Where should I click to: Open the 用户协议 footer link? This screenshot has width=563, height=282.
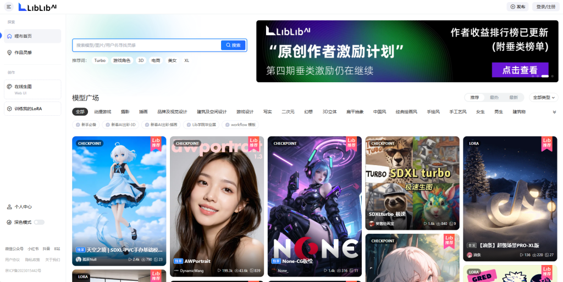pyautogui.click(x=12, y=260)
